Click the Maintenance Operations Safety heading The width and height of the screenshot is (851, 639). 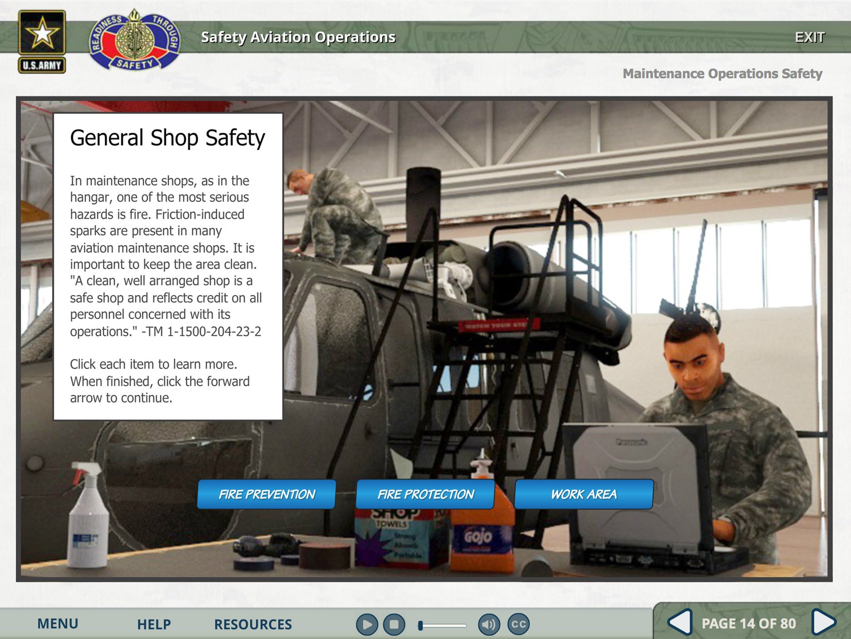click(x=722, y=73)
